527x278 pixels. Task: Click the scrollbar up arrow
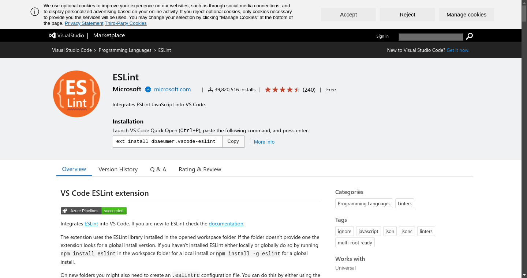tap(524, 3)
